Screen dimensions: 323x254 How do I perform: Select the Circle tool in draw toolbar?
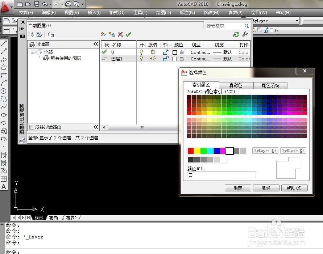tap(4, 91)
